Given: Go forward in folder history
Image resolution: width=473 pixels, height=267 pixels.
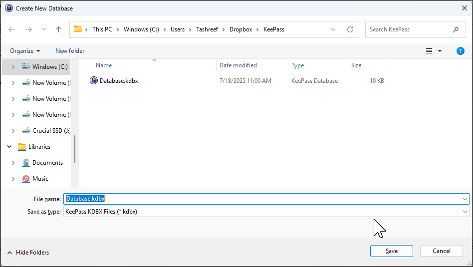Looking at the screenshot, I should (29, 29).
